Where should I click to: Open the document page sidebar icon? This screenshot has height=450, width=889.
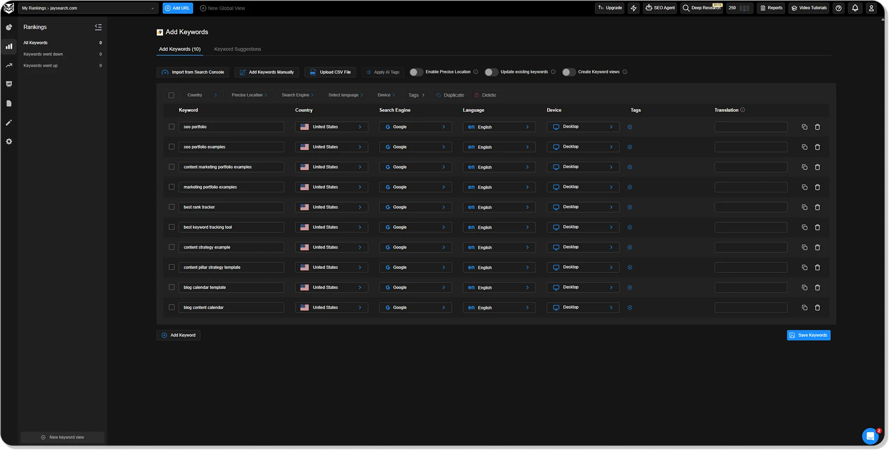tap(9, 103)
